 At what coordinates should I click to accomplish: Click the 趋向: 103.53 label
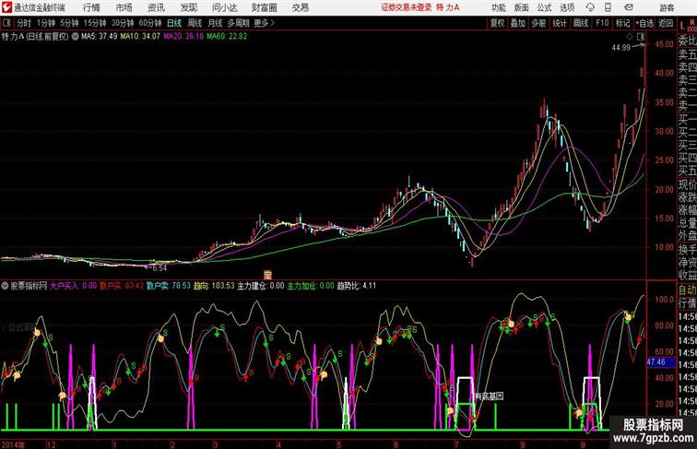click(214, 286)
